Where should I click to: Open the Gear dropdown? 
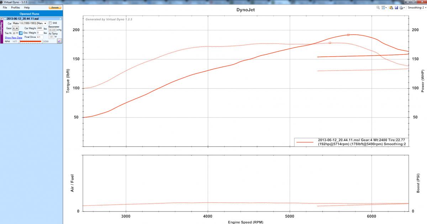pyautogui.click(x=15, y=28)
